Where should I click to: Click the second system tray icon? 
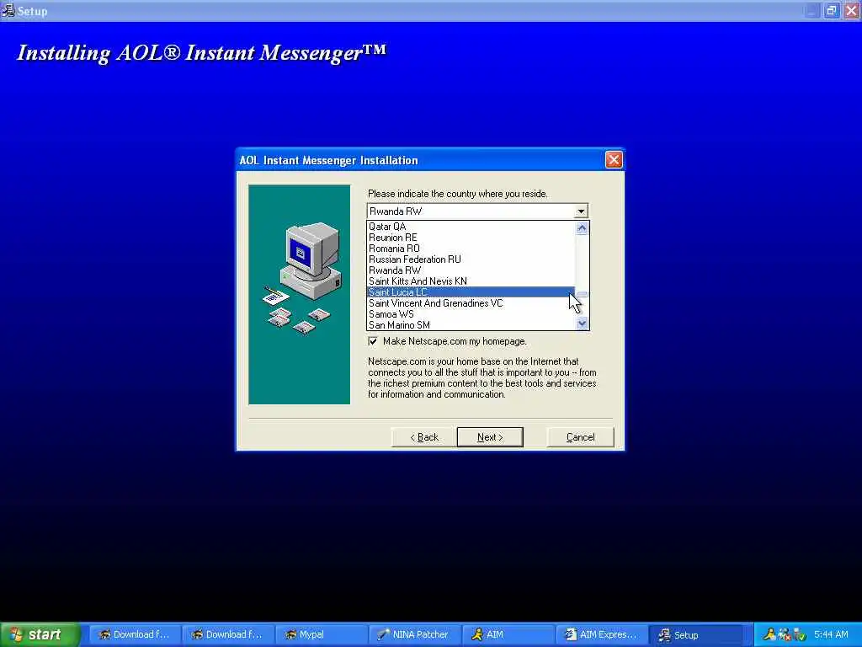click(785, 634)
